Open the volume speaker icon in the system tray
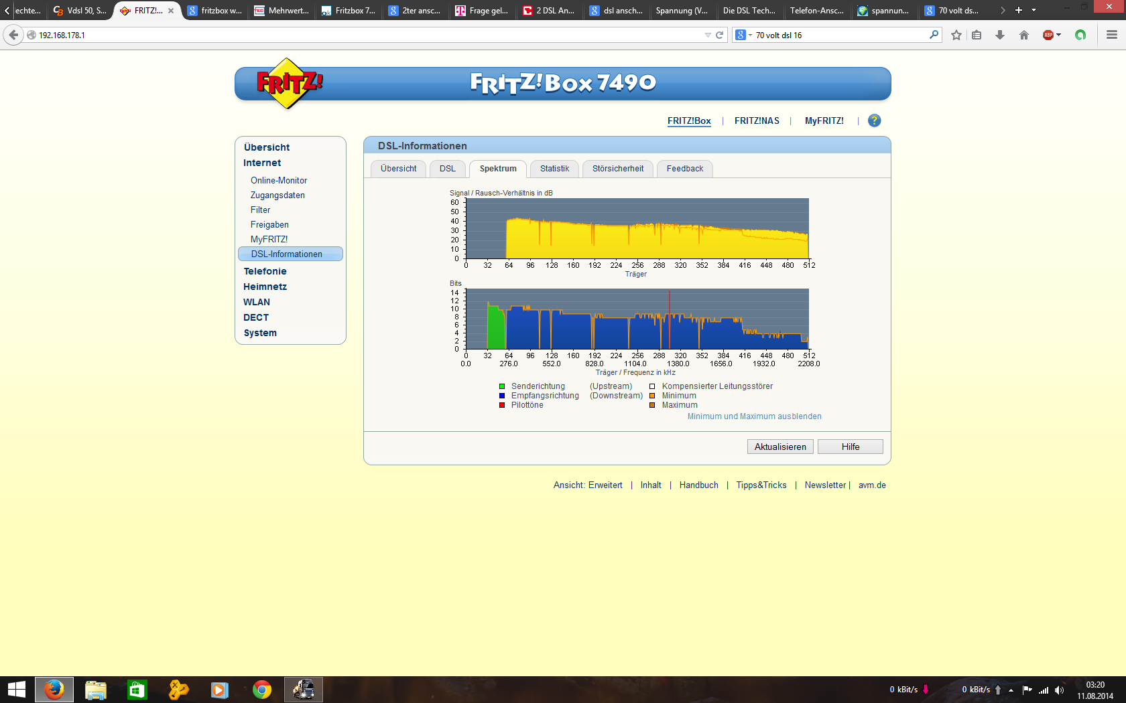This screenshot has height=703, width=1126. tap(1059, 690)
